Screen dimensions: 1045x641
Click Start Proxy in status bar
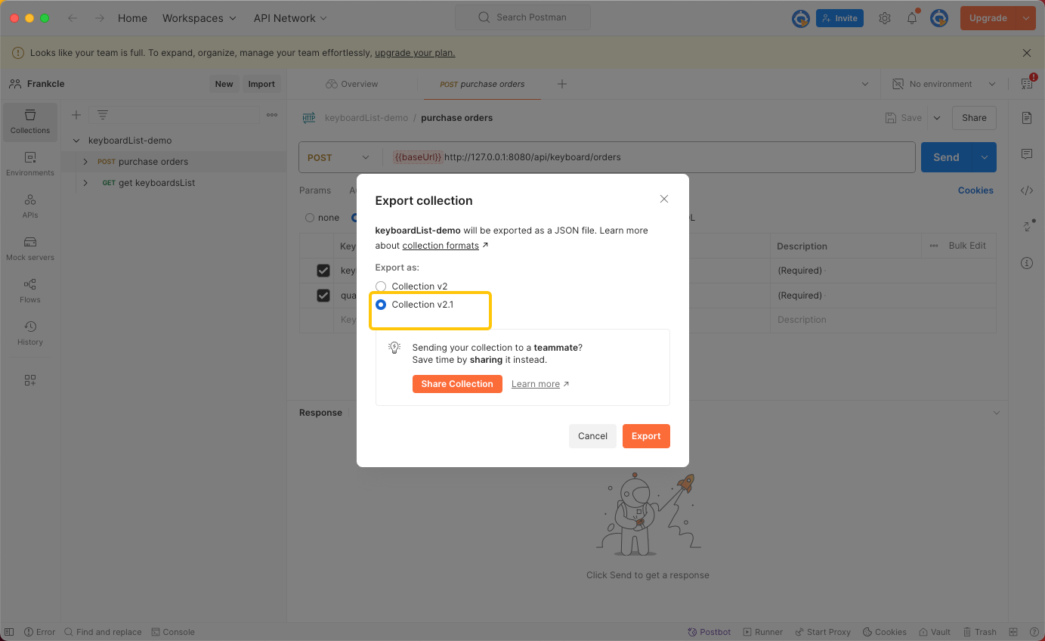pyautogui.click(x=822, y=632)
